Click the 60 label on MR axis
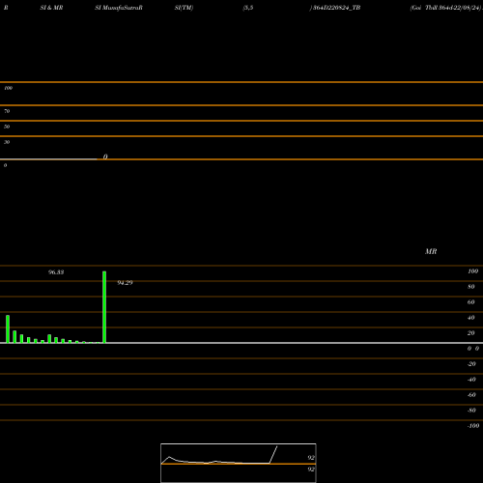The width and height of the screenshot is (483, 483). (x=471, y=302)
